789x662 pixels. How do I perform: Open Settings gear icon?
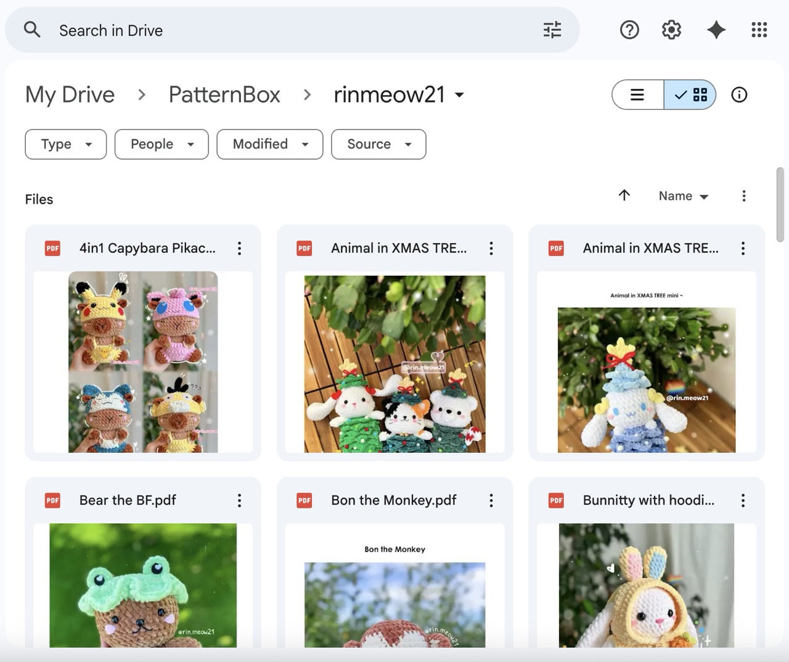pos(671,30)
